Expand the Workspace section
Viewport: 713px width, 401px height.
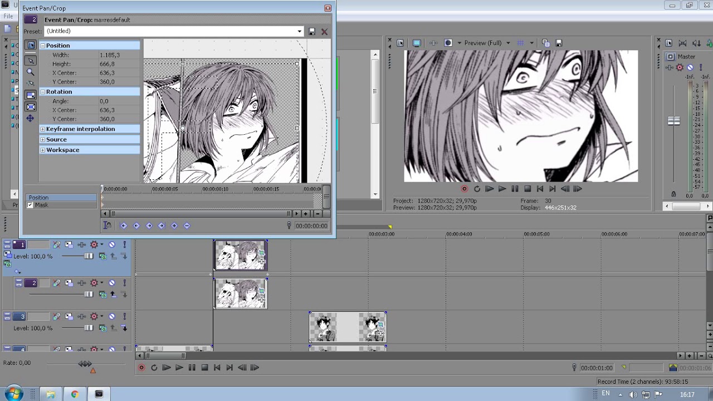coord(42,150)
